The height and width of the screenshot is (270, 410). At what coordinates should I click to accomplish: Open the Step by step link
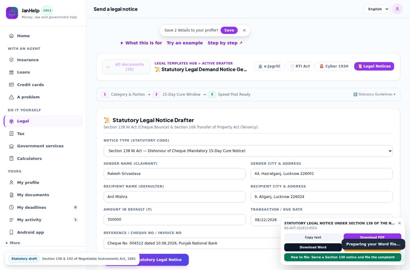pos(225,43)
